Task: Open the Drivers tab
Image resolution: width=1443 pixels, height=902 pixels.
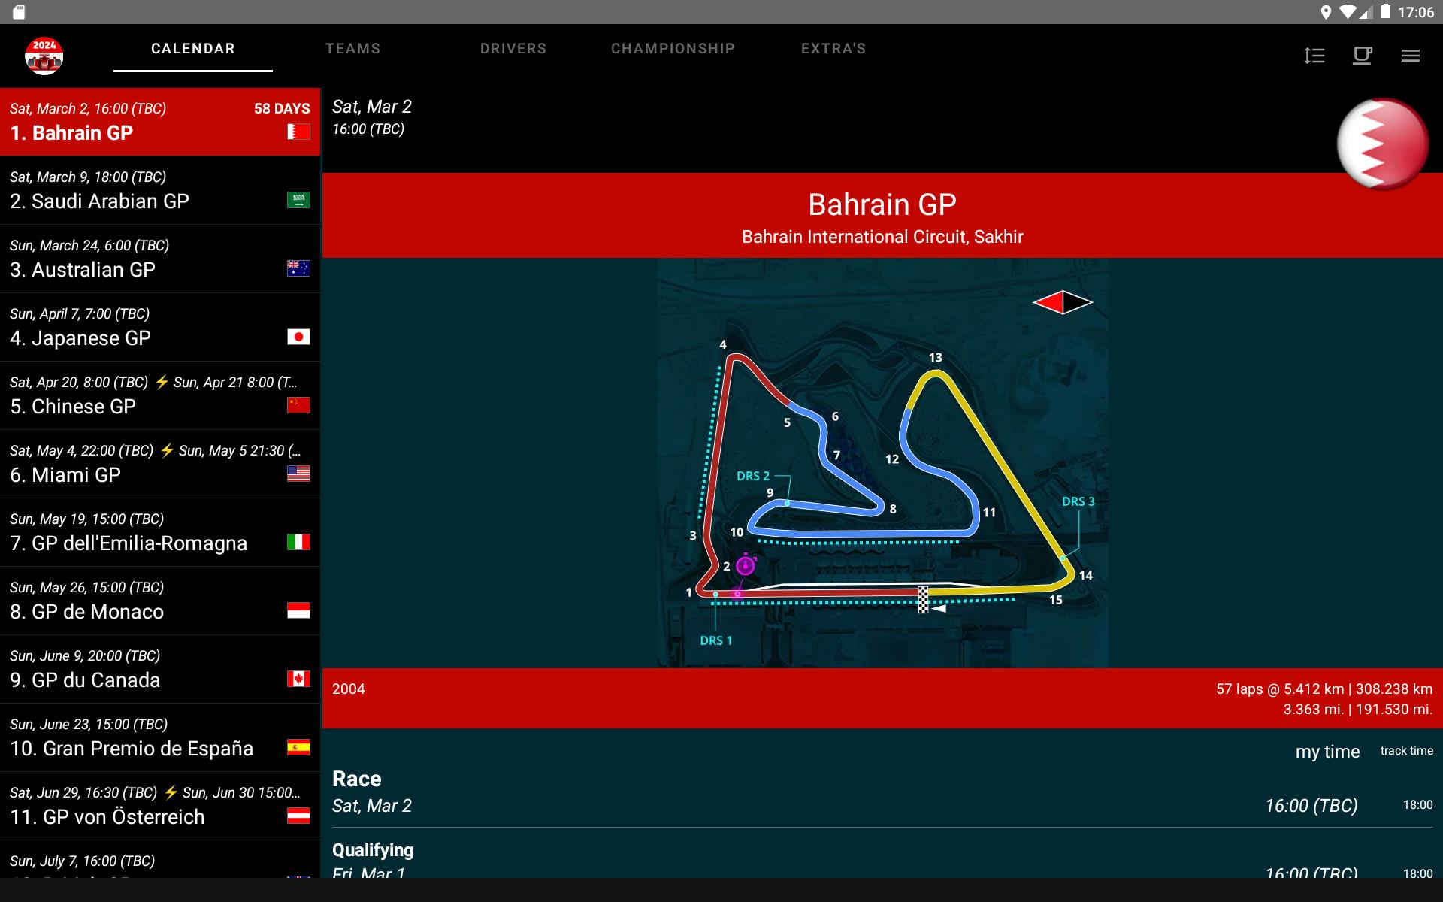Action: [513, 49]
